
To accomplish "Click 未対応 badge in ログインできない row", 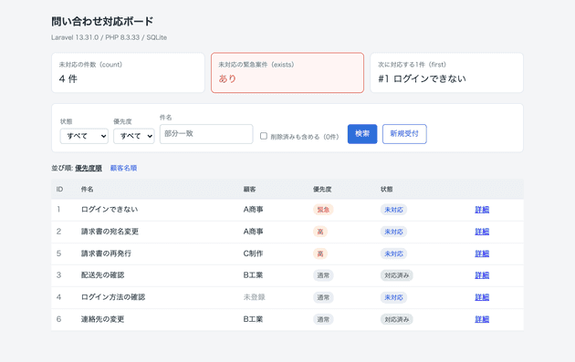I will pyautogui.click(x=393, y=210).
